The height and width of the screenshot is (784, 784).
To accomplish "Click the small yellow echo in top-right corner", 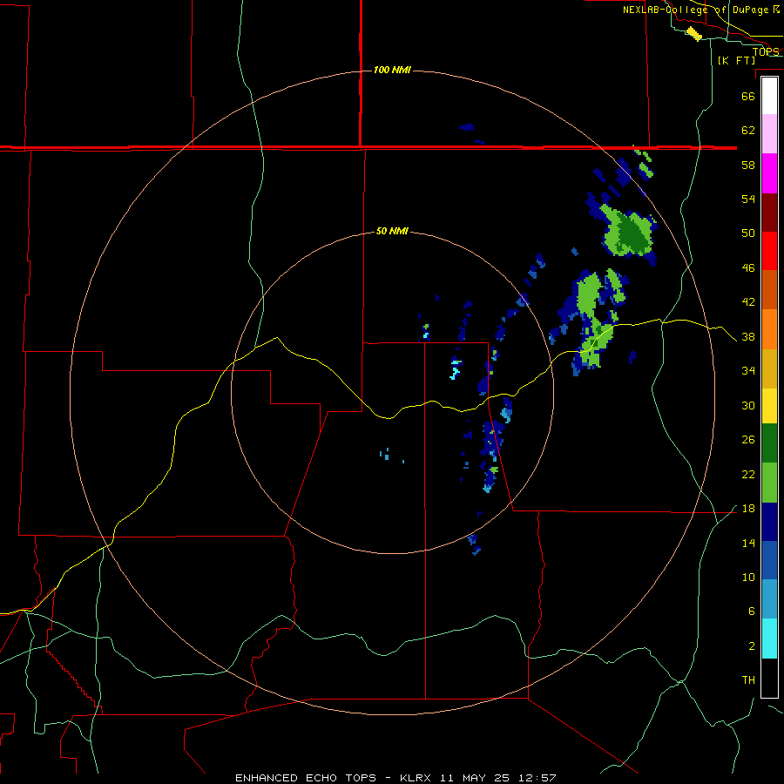I will pos(694,33).
